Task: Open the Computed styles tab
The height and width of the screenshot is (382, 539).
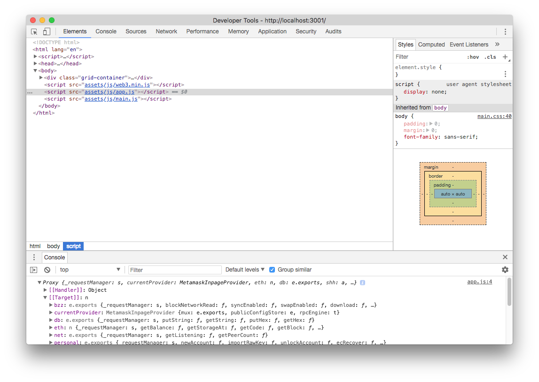Action: [431, 44]
